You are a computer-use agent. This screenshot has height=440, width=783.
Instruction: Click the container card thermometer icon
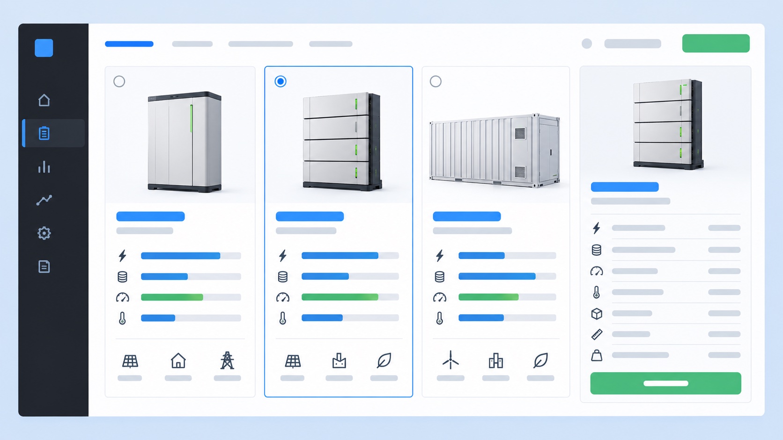tap(439, 318)
